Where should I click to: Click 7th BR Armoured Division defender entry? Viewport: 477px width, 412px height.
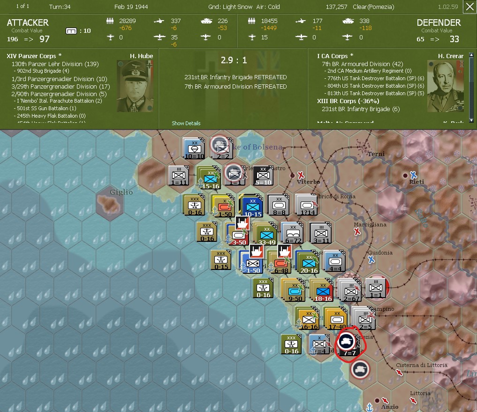point(362,64)
